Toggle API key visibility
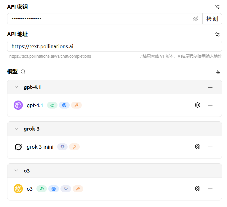Viewport: 227px width, 207px height. coord(196,19)
